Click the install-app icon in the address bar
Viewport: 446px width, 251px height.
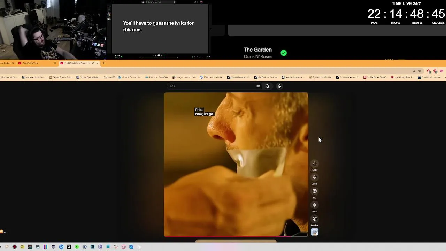pos(414,71)
